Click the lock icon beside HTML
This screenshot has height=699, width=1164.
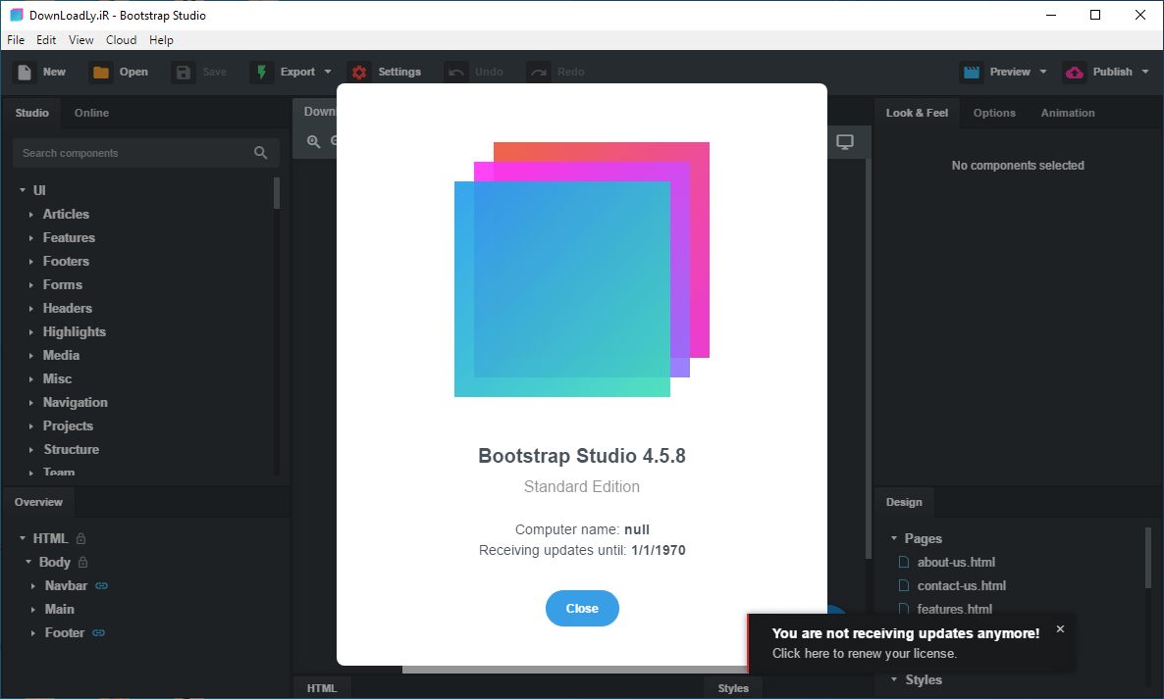[x=80, y=539]
